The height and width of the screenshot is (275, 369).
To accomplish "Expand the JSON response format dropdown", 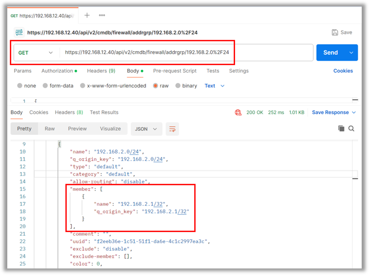I will (x=146, y=128).
